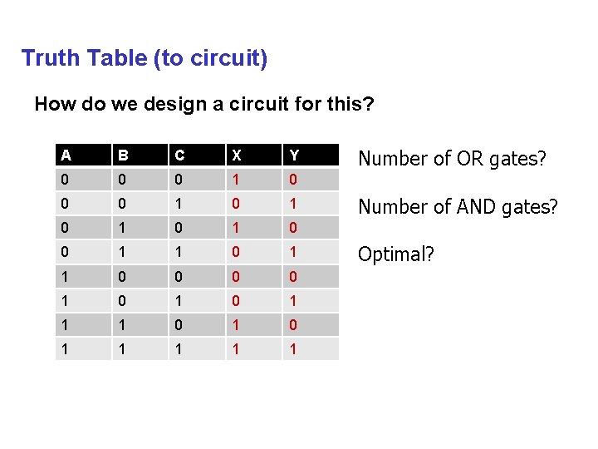Viewport: 598px width, 449px height.
Task: Select the X column header cell
Action: pyautogui.click(x=253, y=155)
